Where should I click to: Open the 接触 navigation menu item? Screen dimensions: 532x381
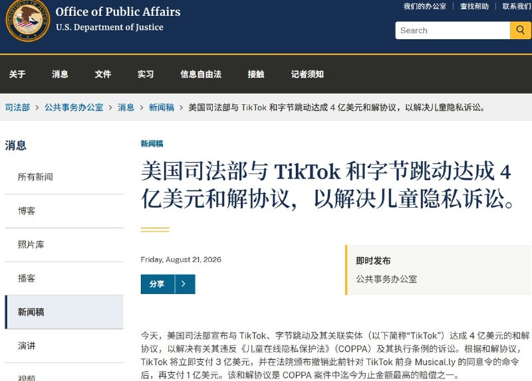256,74
